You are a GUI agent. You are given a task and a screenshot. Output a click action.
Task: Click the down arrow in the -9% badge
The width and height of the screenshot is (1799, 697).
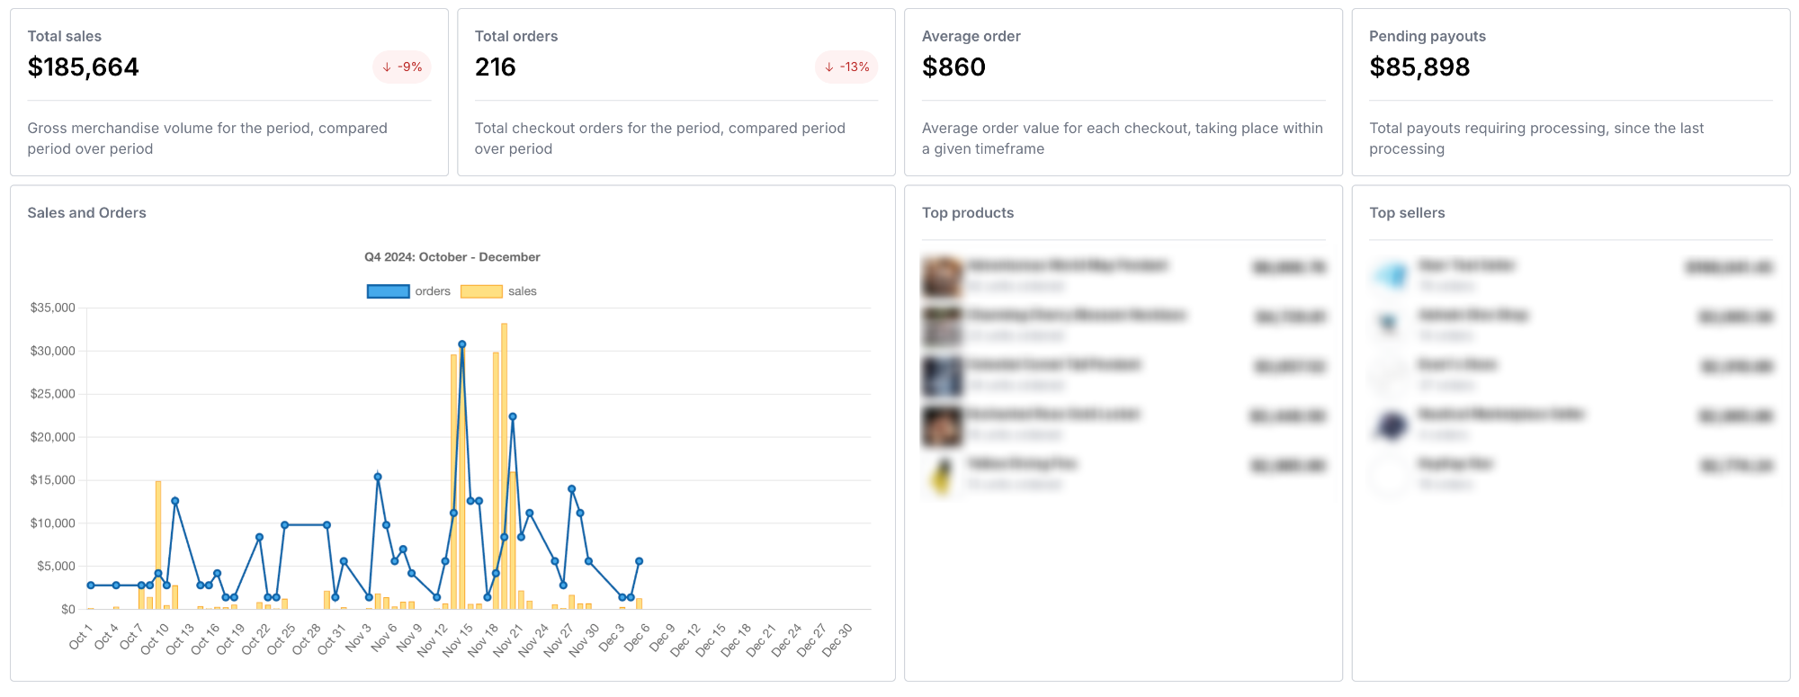[387, 67]
